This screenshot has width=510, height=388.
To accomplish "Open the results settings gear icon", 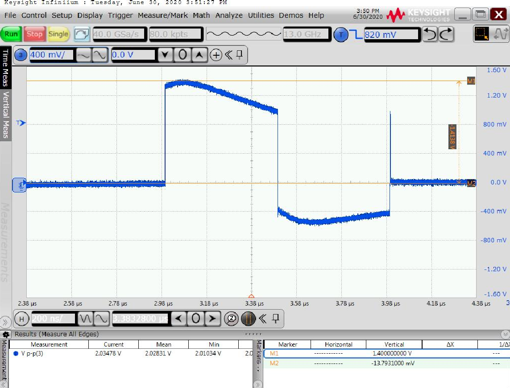I will [x=6, y=335].
